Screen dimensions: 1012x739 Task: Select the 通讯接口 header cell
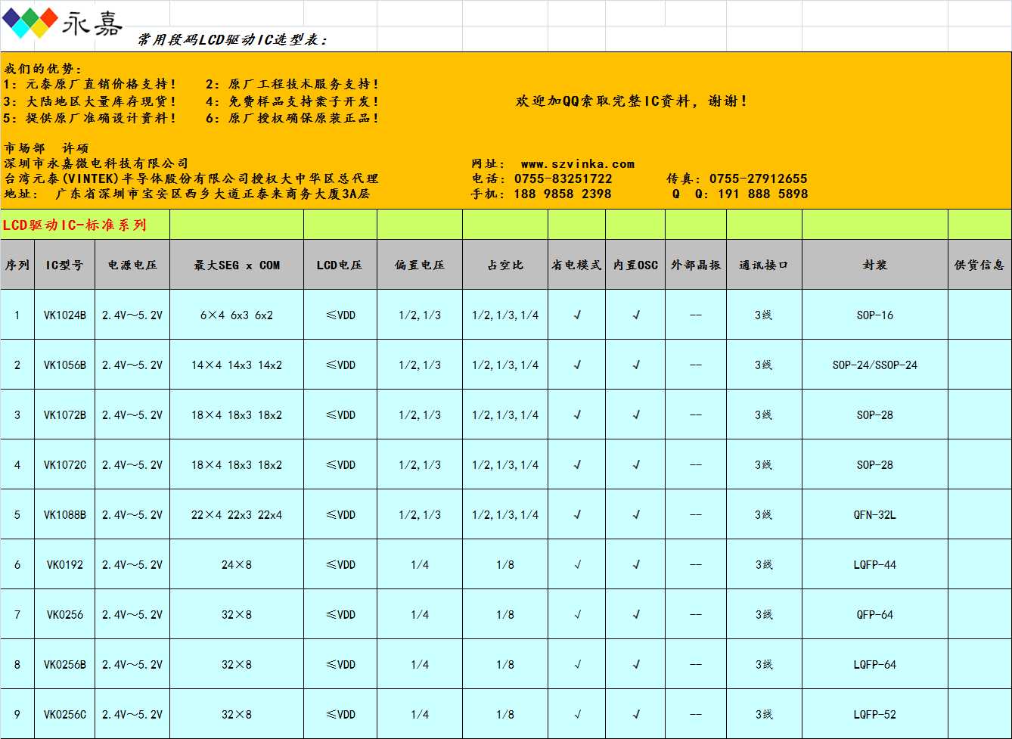coord(764,265)
